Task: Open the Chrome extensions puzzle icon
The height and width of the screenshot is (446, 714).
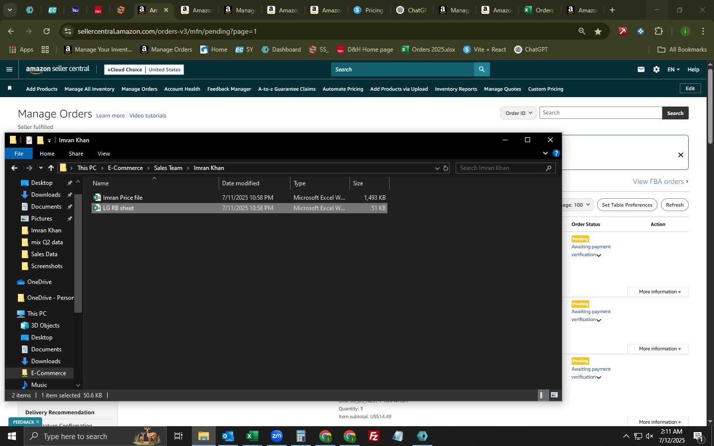Action: 659,31
